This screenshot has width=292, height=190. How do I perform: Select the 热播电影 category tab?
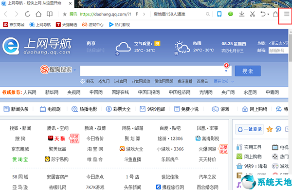[84, 109]
